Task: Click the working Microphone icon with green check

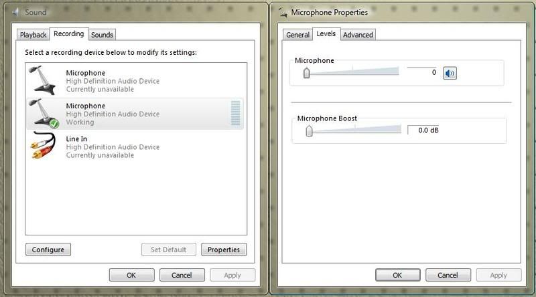Action: 44,113
